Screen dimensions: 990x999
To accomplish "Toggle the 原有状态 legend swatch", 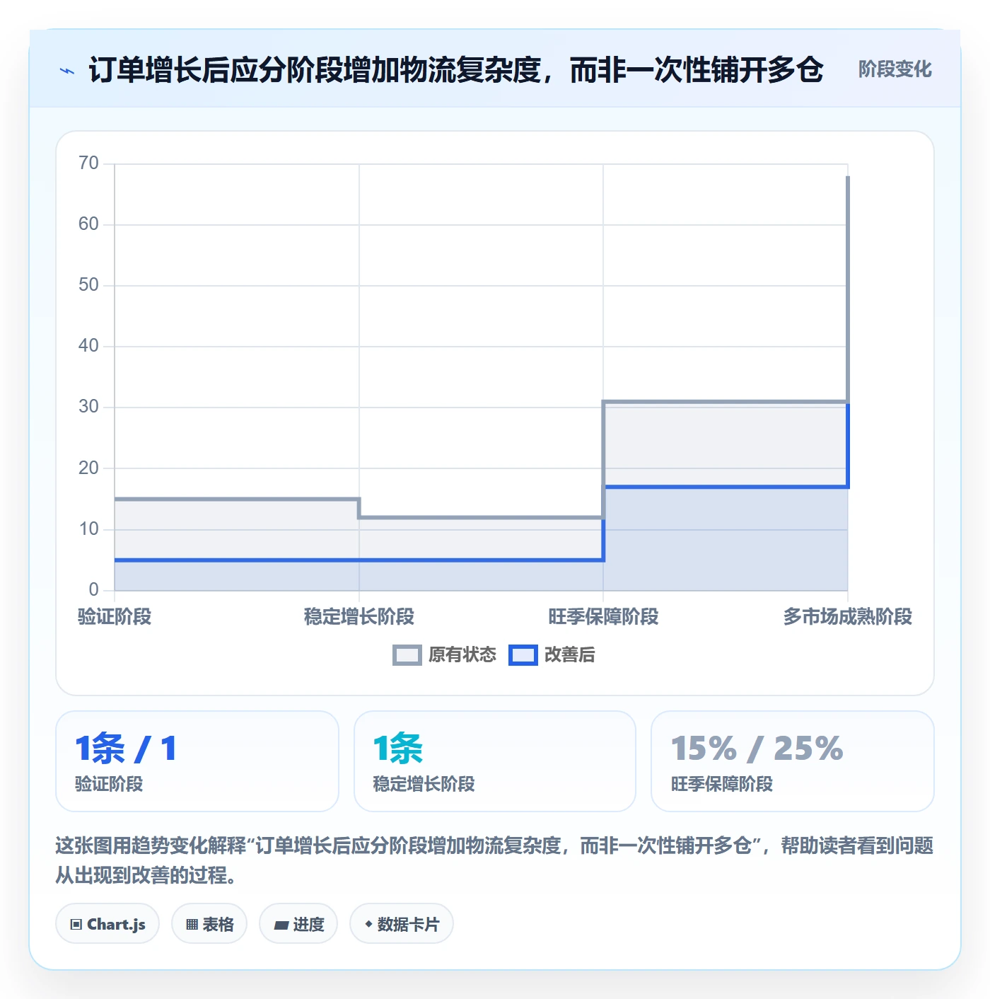I will click(407, 655).
